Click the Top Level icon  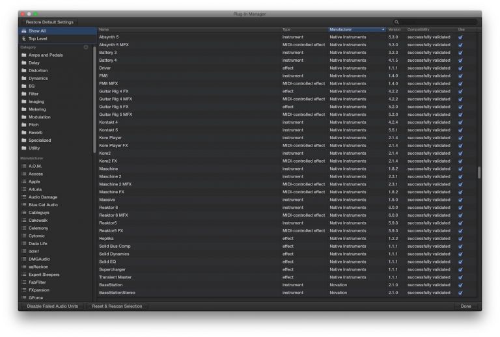click(x=24, y=38)
